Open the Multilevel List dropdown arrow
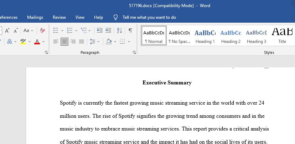Image resolution: width=295 pixels, height=144 pixels. [89, 31]
